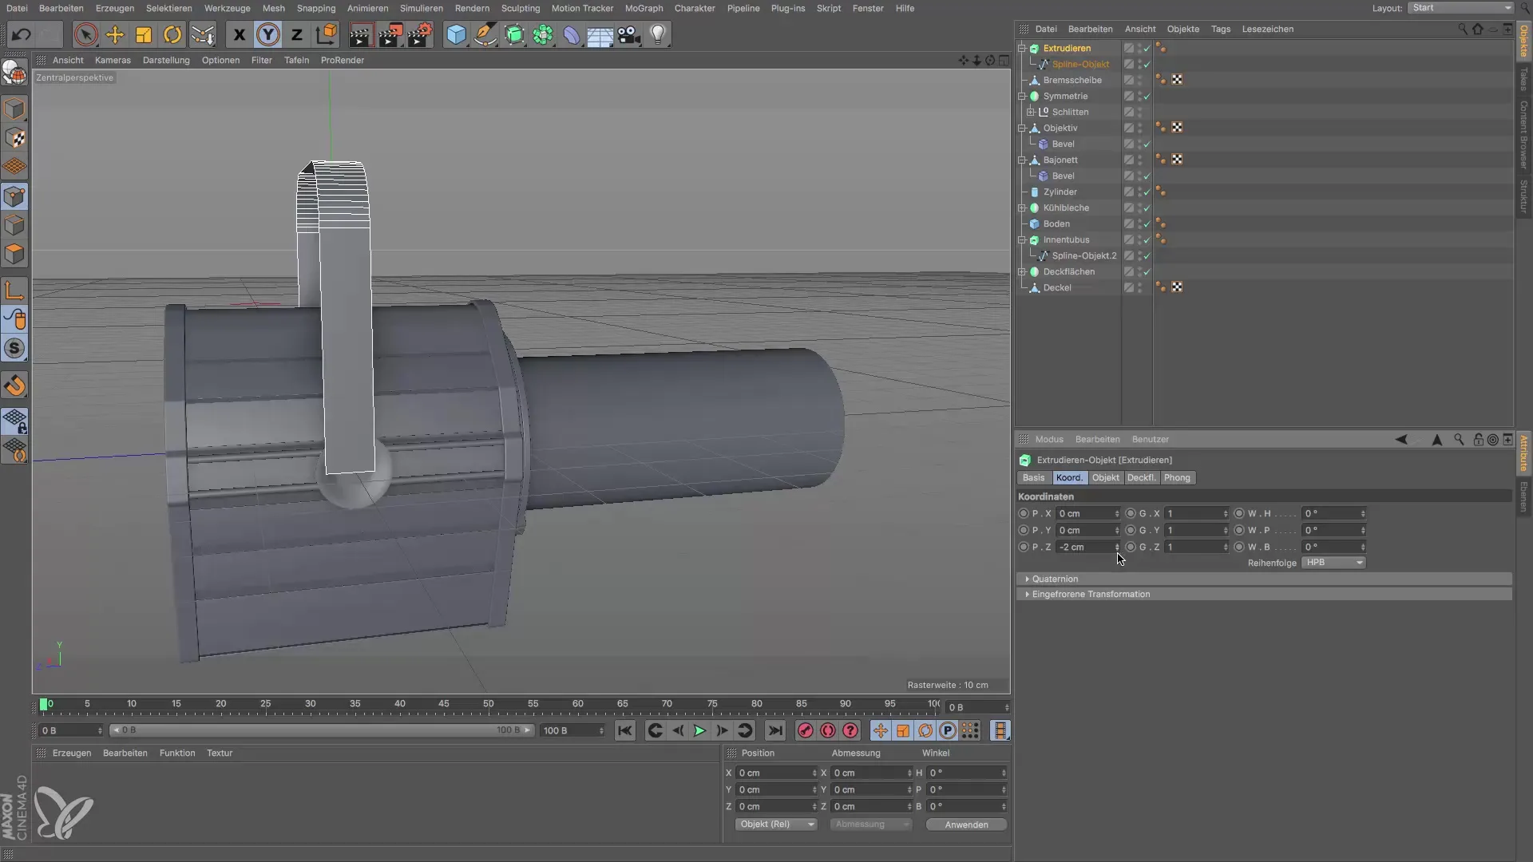Add a floor environment object
The height and width of the screenshot is (862, 1533).
600,34
